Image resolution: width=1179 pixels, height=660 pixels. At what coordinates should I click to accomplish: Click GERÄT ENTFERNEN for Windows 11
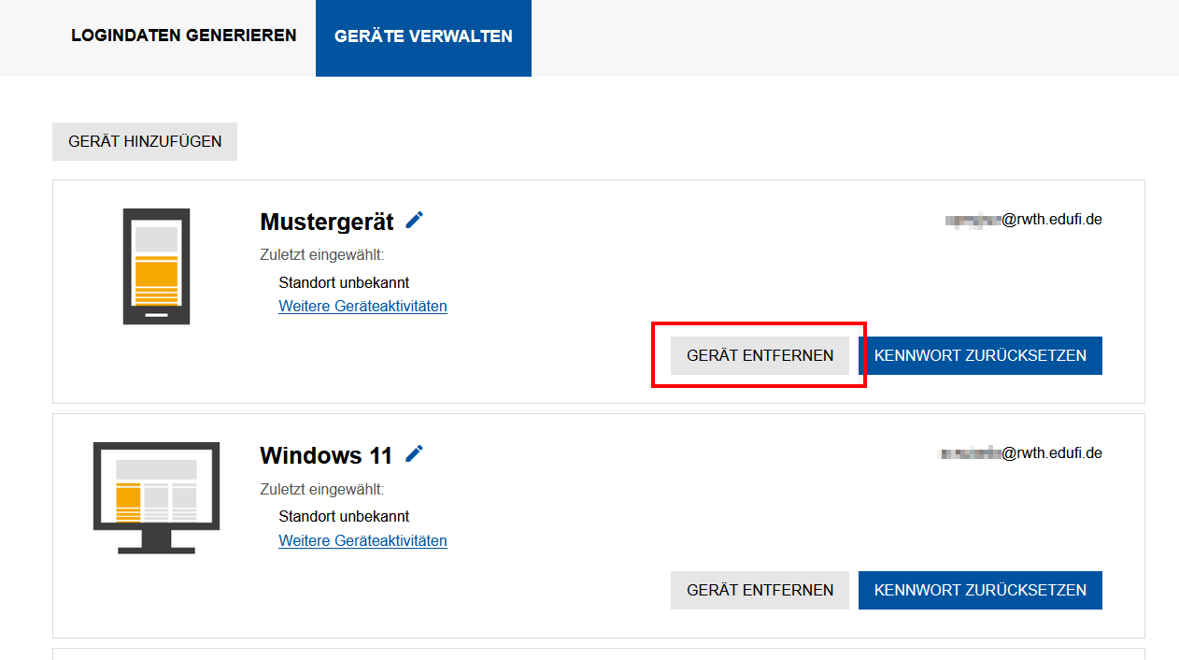pos(759,590)
